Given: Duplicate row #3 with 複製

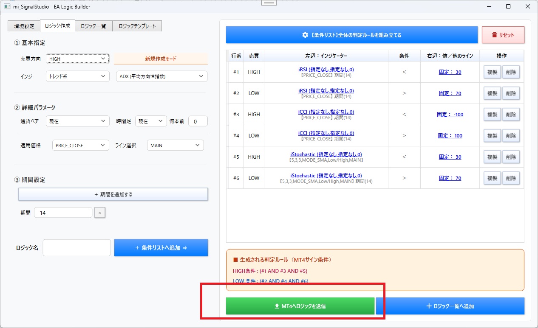Looking at the screenshot, I should tap(492, 115).
